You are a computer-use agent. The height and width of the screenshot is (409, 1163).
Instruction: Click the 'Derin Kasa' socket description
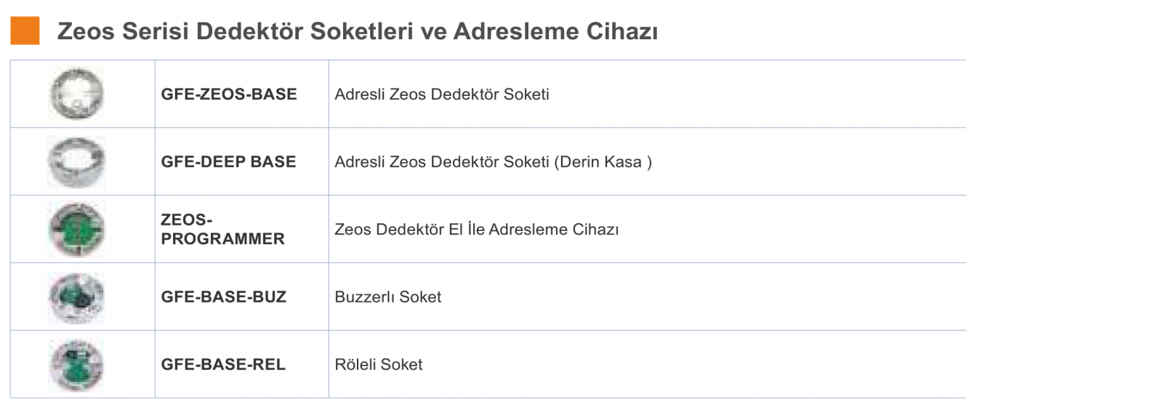pyautogui.click(x=494, y=162)
